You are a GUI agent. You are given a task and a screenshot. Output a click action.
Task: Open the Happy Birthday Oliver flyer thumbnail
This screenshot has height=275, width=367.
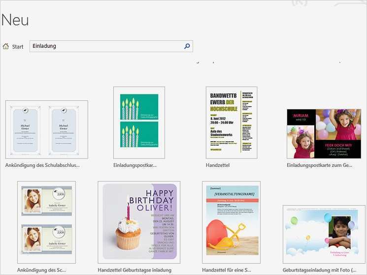pyautogui.click(x=139, y=222)
